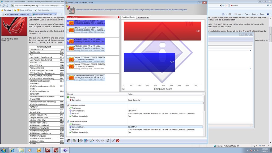
Task: Click the red cancel circle icon
Action: [118, 141]
